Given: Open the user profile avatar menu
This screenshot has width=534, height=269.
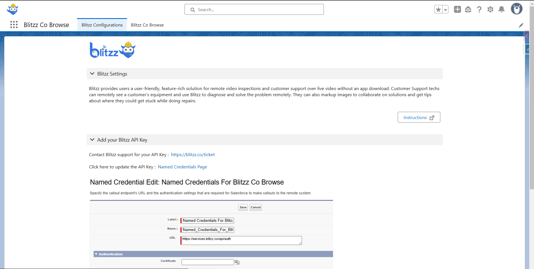Looking at the screenshot, I should (516, 9).
